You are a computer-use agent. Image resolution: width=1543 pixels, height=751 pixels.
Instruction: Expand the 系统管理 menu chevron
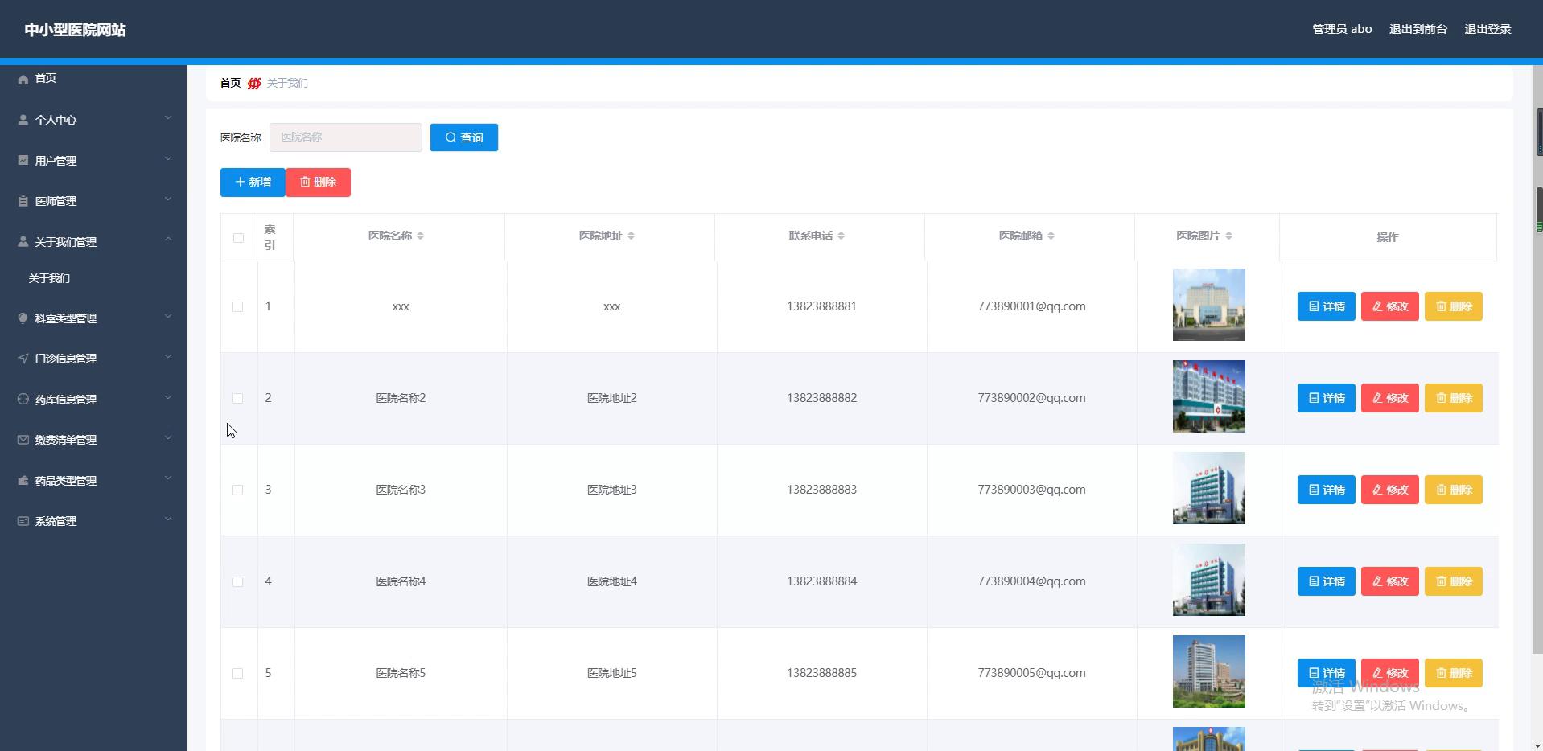click(x=168, y=519)
